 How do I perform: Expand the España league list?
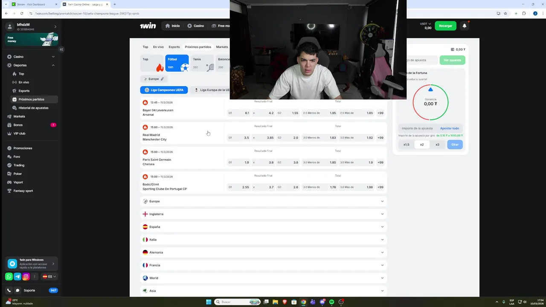[x=263, y=227]
